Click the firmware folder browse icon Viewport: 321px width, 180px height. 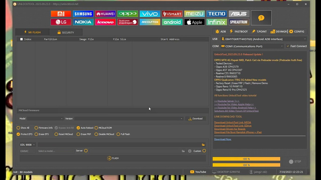(x=203, y=145)
